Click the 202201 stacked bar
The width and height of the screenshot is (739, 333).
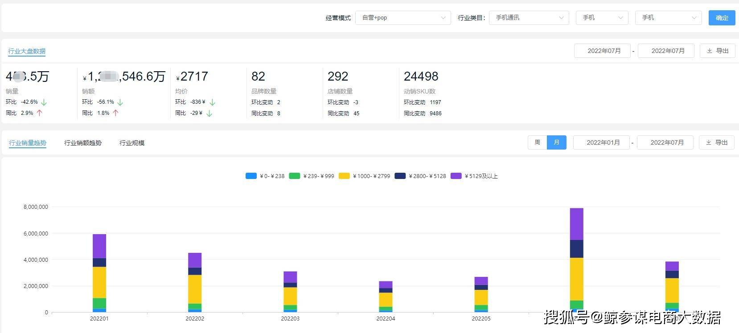(99, 273)
